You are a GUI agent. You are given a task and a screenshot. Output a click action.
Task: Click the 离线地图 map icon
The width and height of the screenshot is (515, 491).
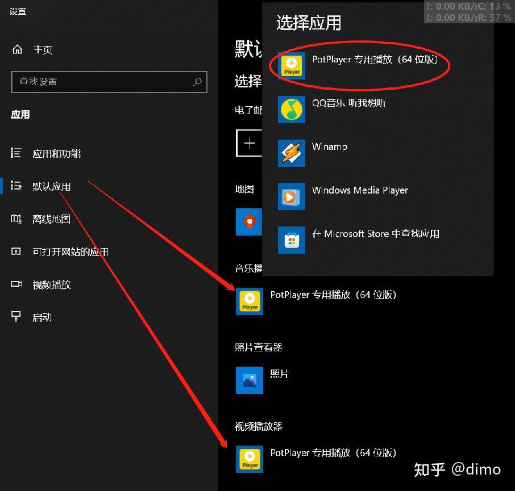(16, 219)
